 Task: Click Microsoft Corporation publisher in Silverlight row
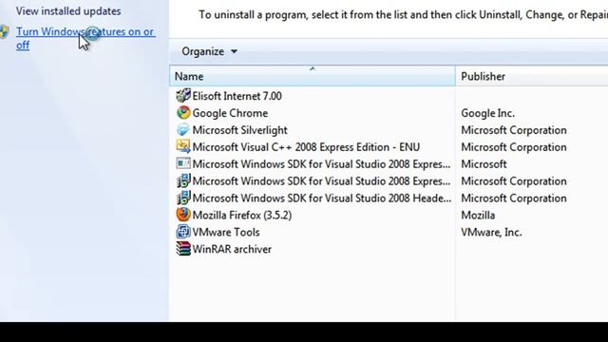point(514,130)
